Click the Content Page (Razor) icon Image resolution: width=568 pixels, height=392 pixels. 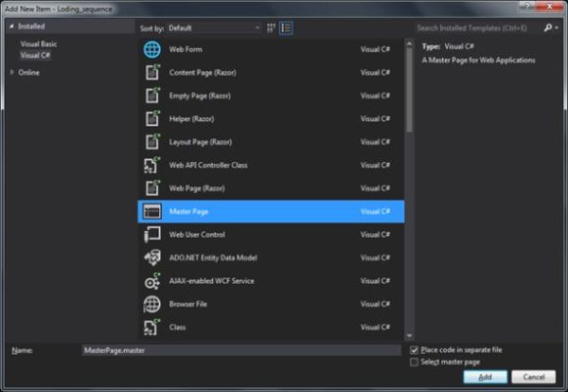(152, 72)
